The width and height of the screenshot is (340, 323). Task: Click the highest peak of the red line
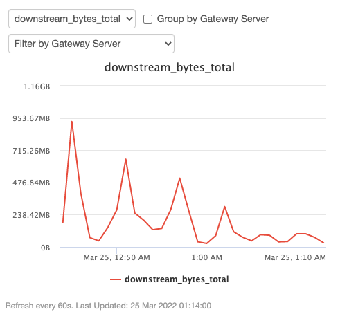pos(72,122)
